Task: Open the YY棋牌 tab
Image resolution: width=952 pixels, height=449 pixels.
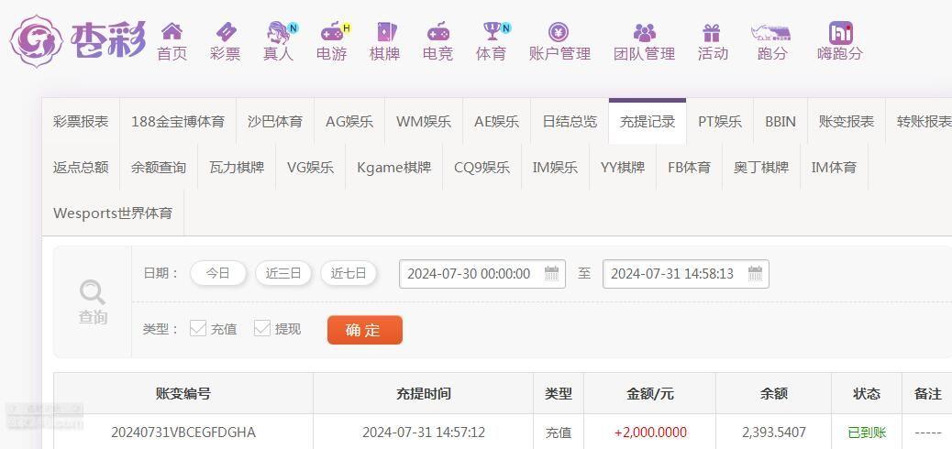Action: 623,168
